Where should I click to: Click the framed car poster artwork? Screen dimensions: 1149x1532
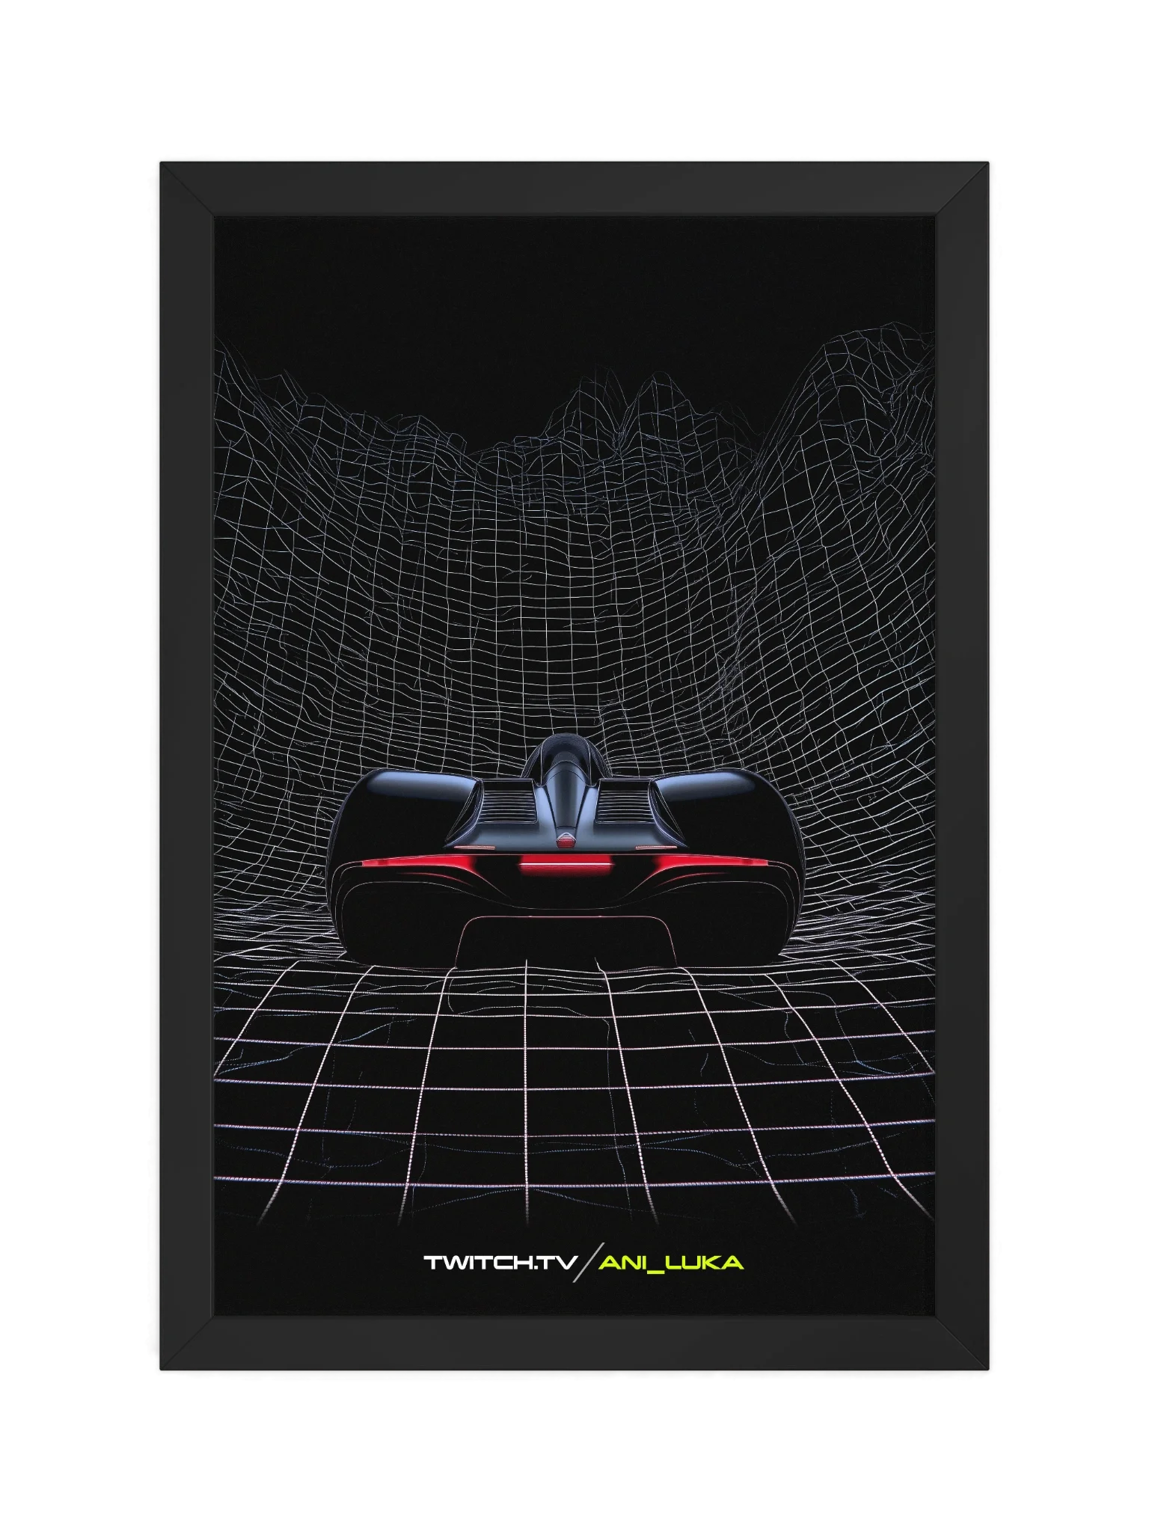(x=574, y=765)
